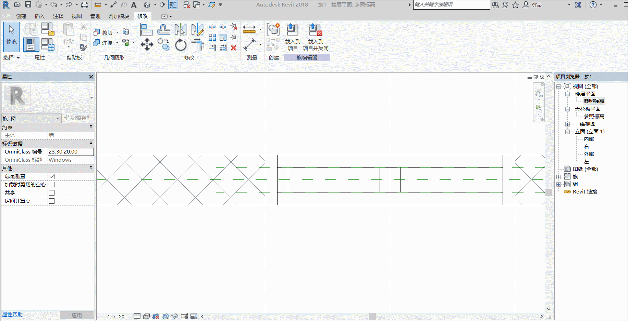Screen dimensions: 628x321
Task: Click the 编辑类型 button
Action: [78, 118]
